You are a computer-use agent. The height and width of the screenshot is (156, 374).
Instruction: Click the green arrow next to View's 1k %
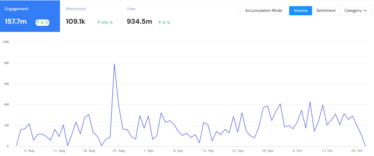pyautogui.click(x=160, y=23)
